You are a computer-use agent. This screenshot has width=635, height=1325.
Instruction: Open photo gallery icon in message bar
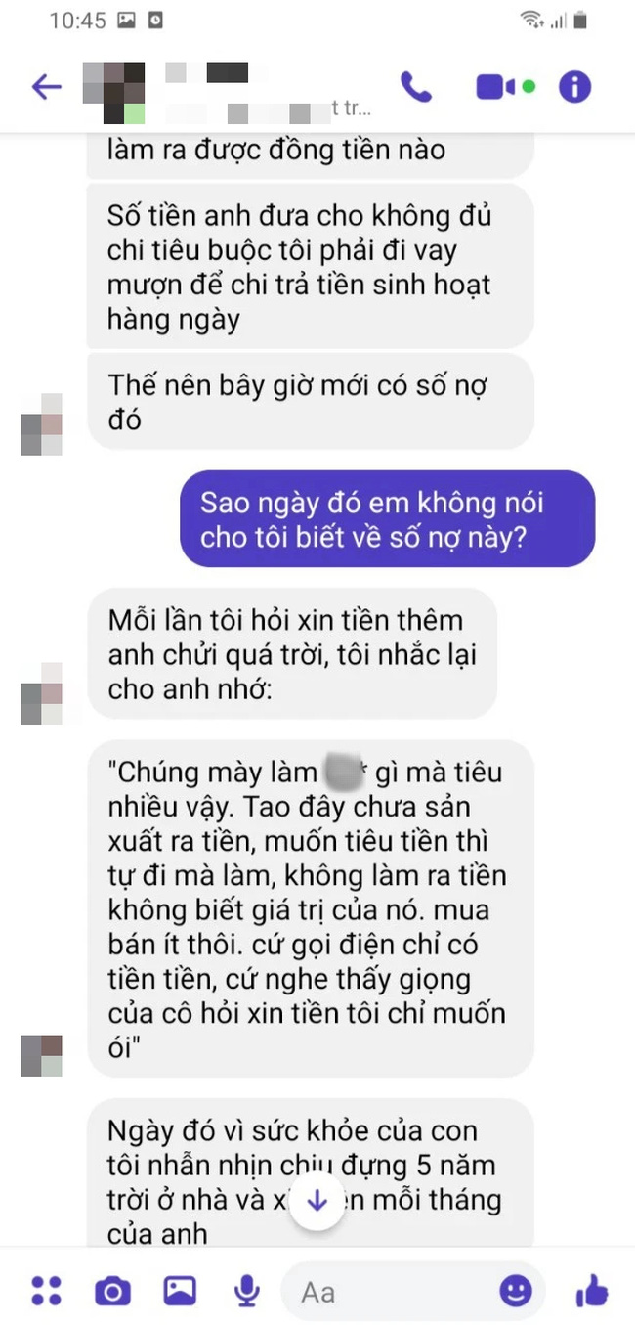[x=180, y=1291]
